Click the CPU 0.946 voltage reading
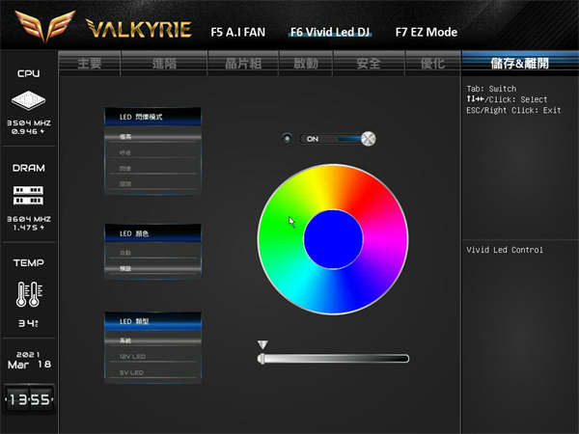Viewport: 579px width, 434px height. point(28,131)
